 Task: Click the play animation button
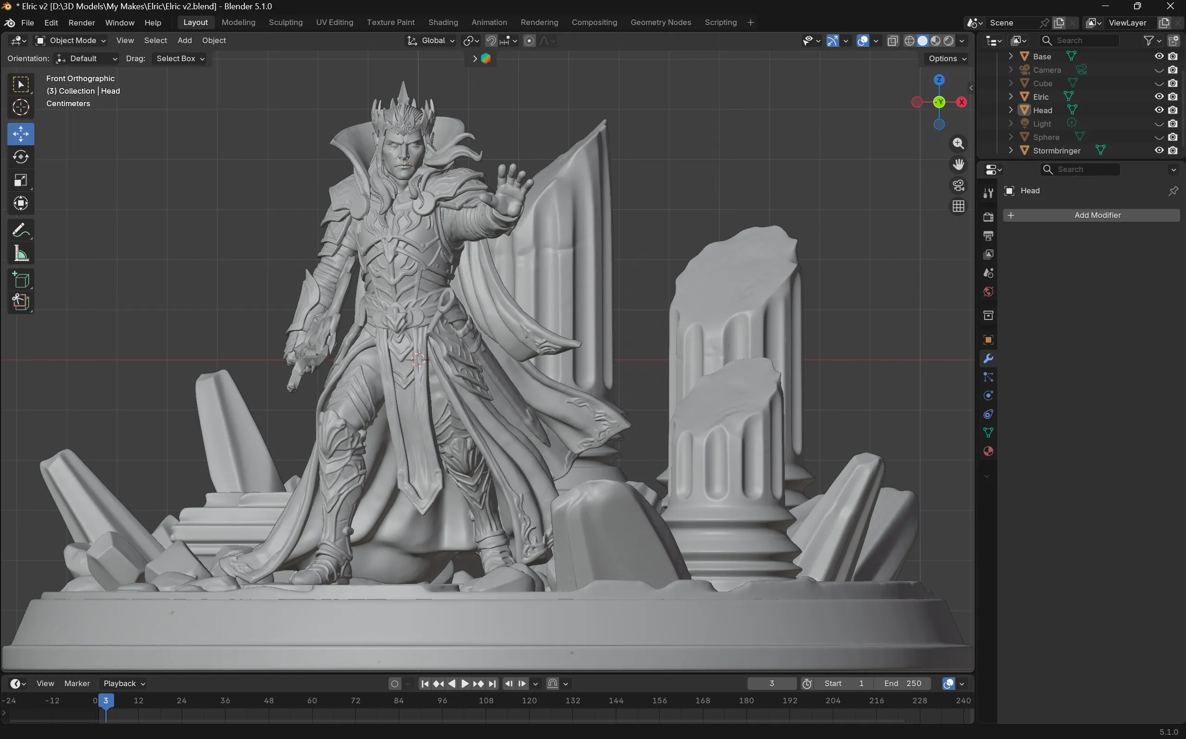point(464,683)
